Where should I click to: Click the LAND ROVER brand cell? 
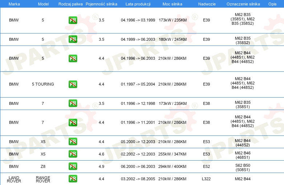[x=14, y=179]
